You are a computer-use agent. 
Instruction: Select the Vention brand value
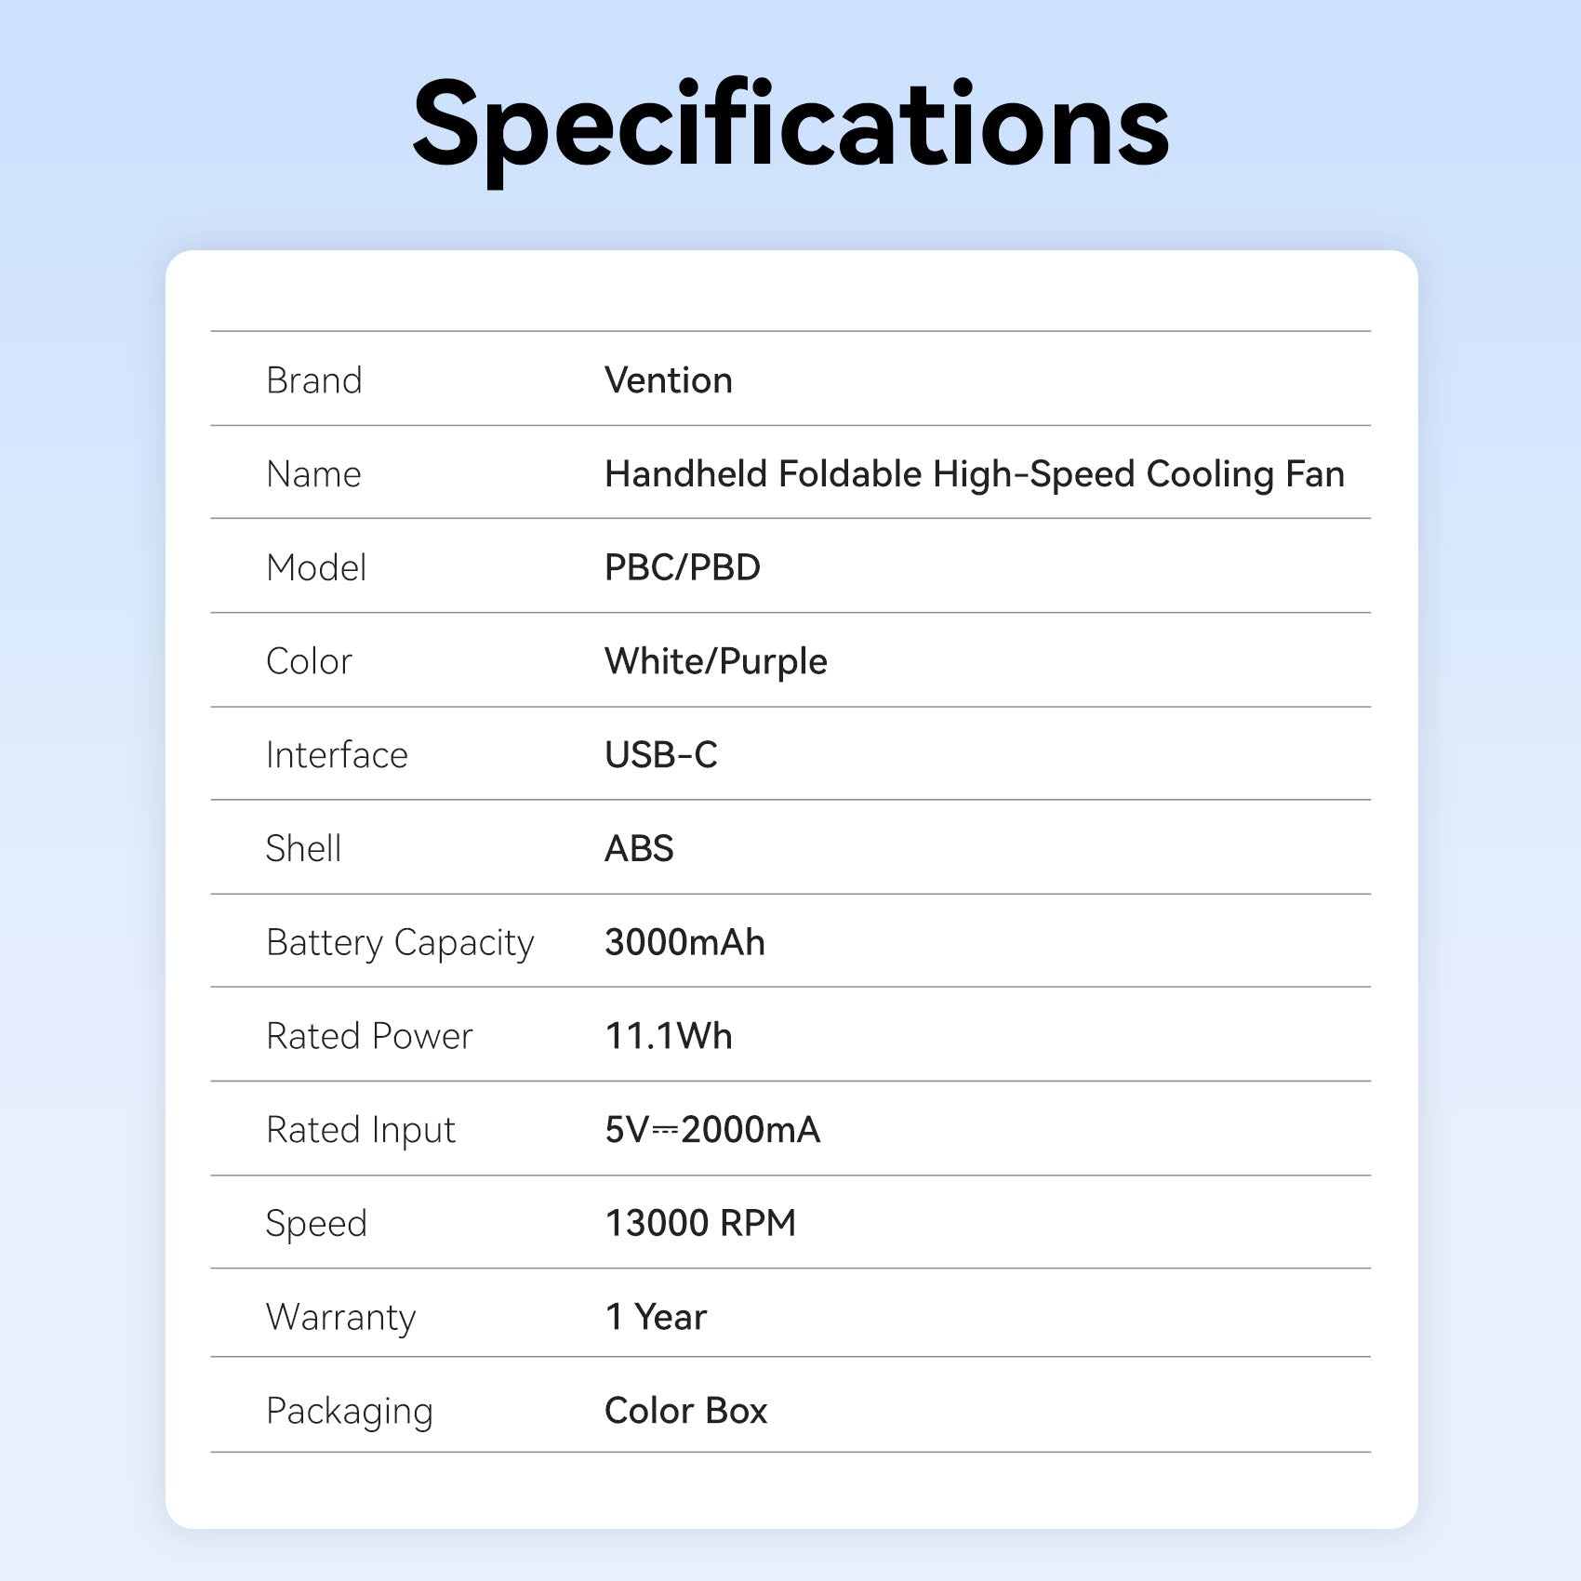click(x=668, y=380)
